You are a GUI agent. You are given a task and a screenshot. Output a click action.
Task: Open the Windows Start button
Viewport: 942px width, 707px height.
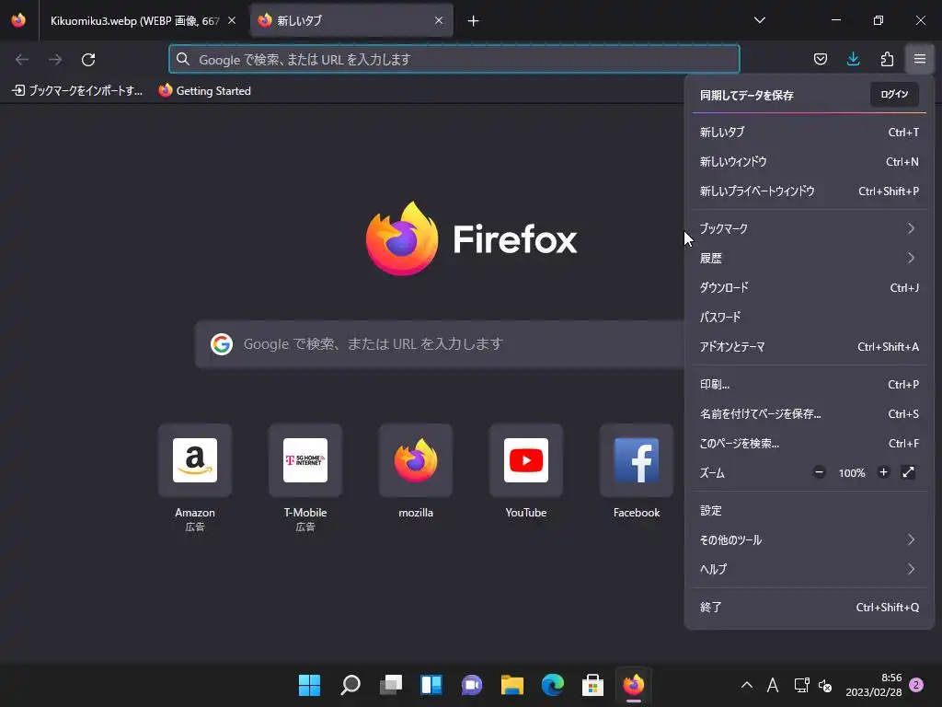click(309, 685)
